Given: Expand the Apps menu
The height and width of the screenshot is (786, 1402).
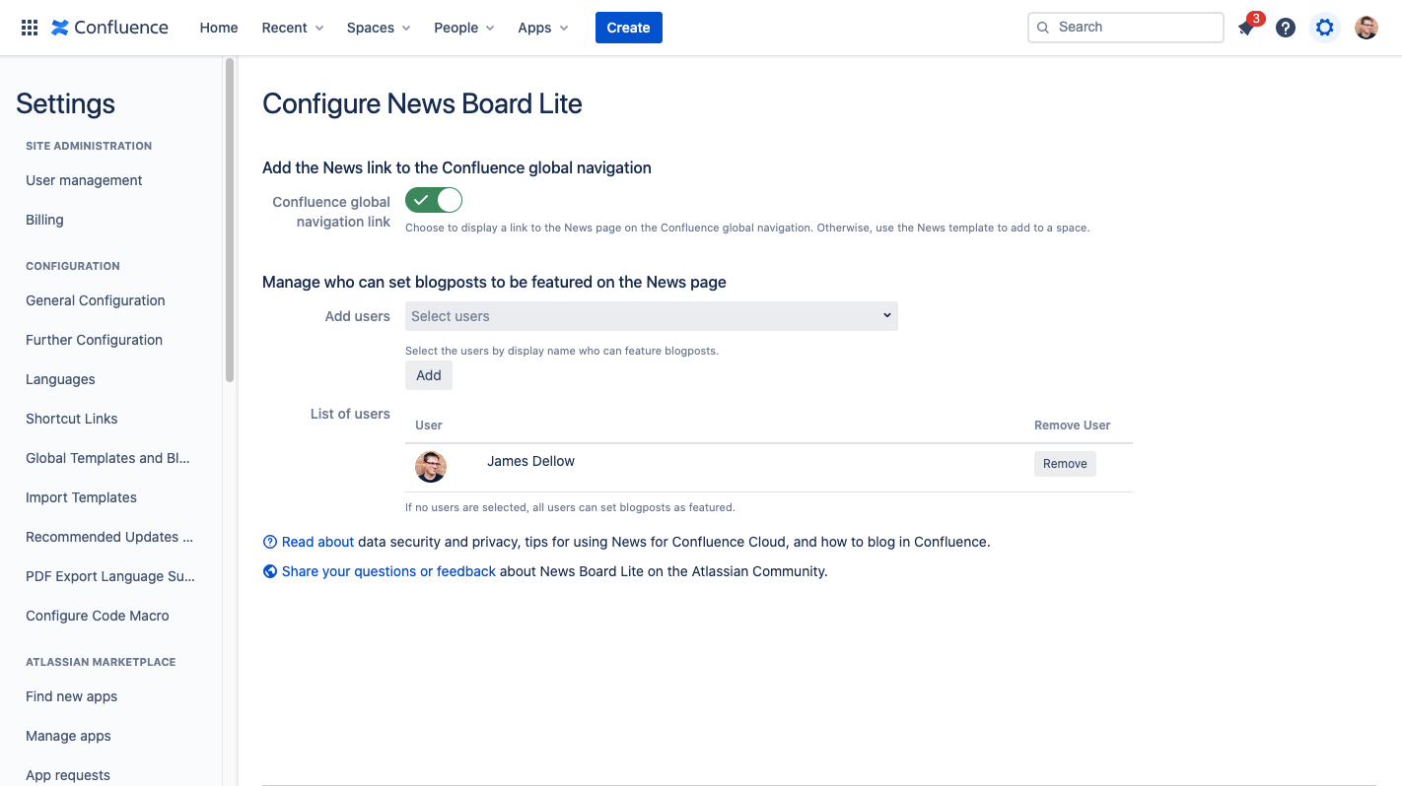Looking at the screenshot, I should point(543,28).
